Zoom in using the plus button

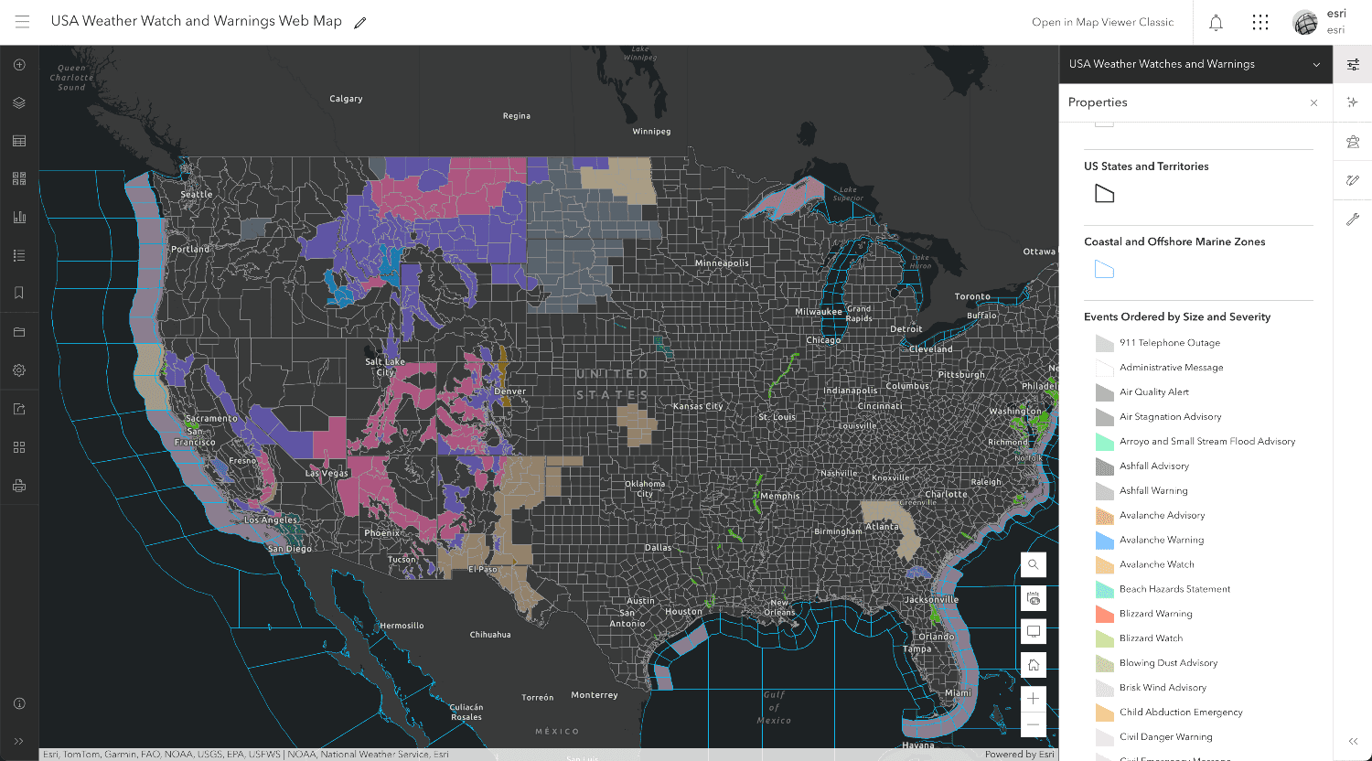[x=1033, y=699]
